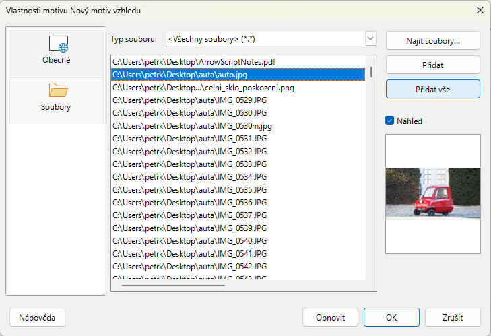Select IMG_0535.JPG in the file list

click(x=238, y=190)
